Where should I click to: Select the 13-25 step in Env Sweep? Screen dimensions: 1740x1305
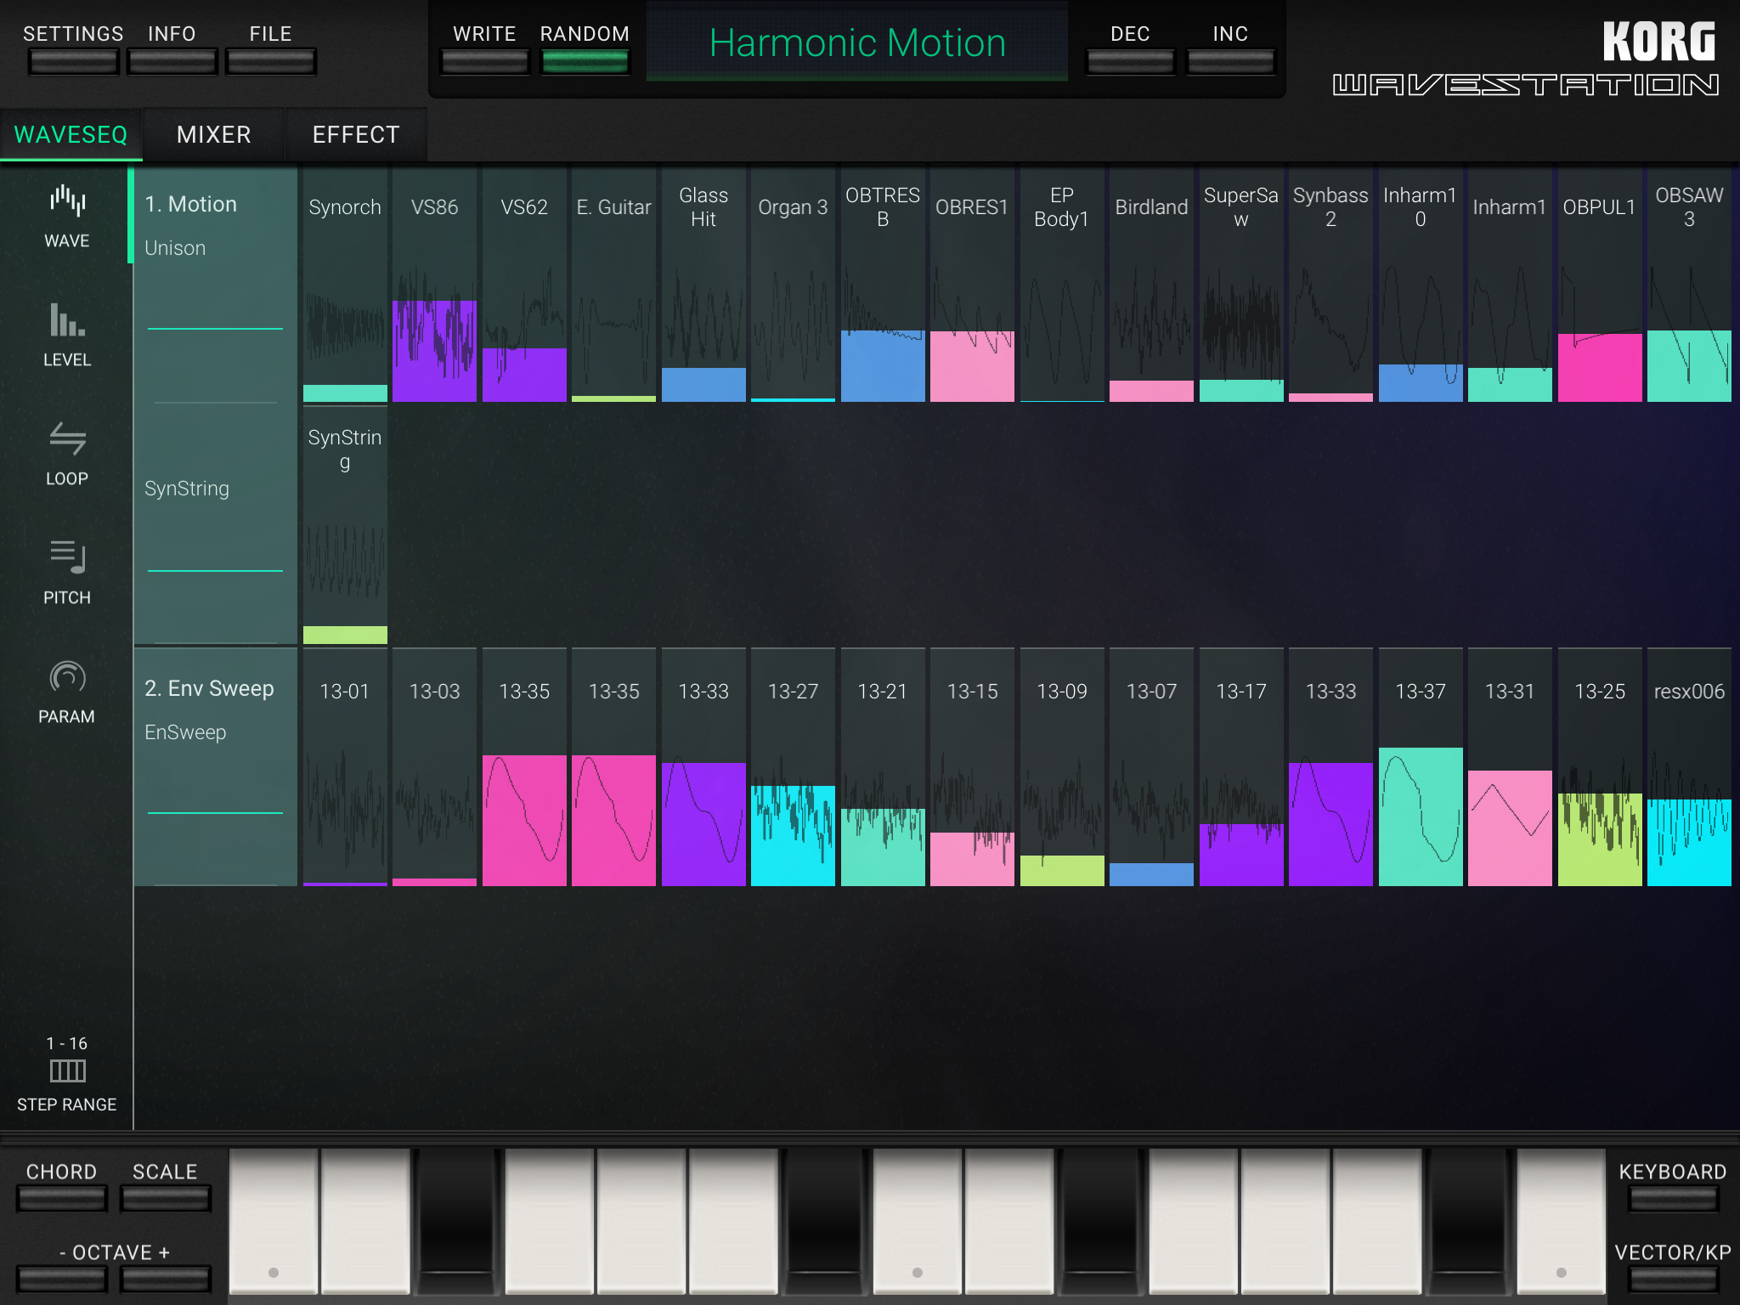pos(1600,767)
